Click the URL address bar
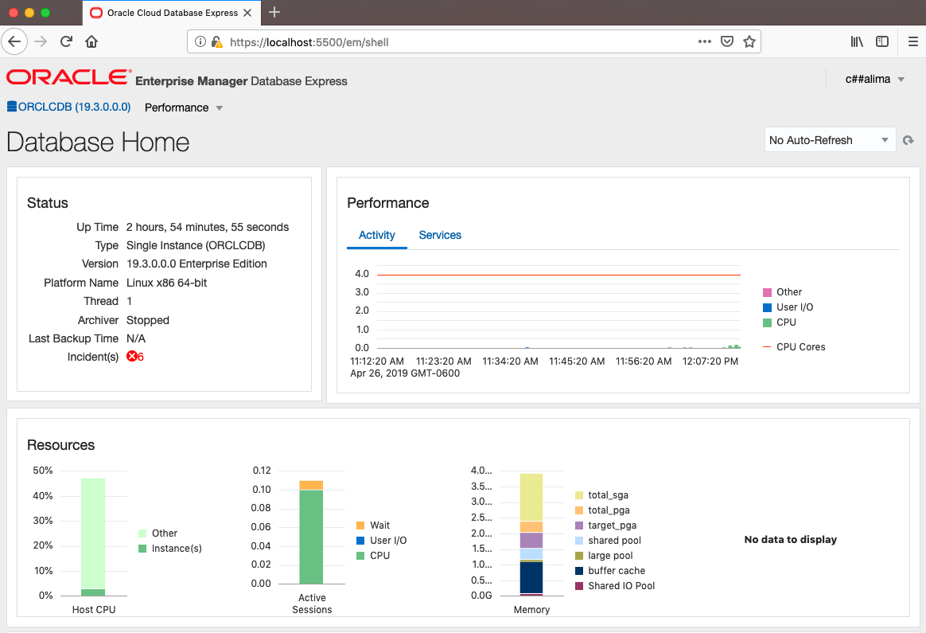The image size is (926, 633). [461, 41]
